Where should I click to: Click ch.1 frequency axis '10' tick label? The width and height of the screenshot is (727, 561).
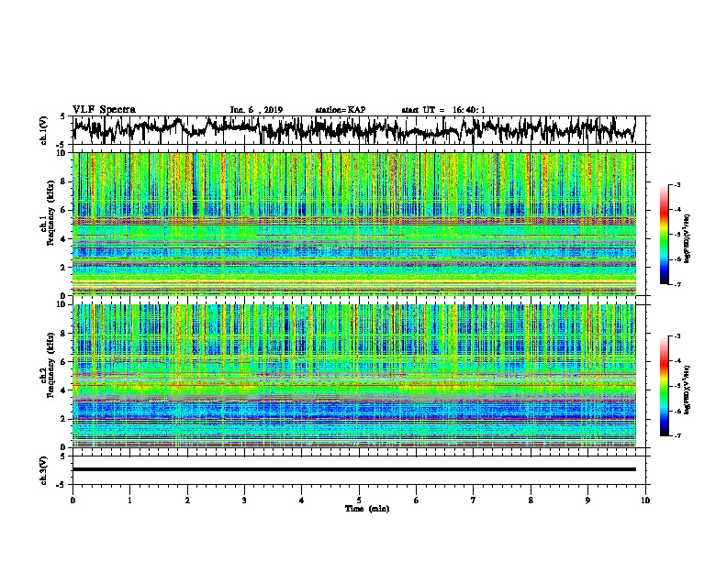(x=62, y=154)
